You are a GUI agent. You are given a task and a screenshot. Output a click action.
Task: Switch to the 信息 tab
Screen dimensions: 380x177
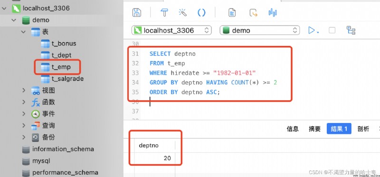point(293,129)
